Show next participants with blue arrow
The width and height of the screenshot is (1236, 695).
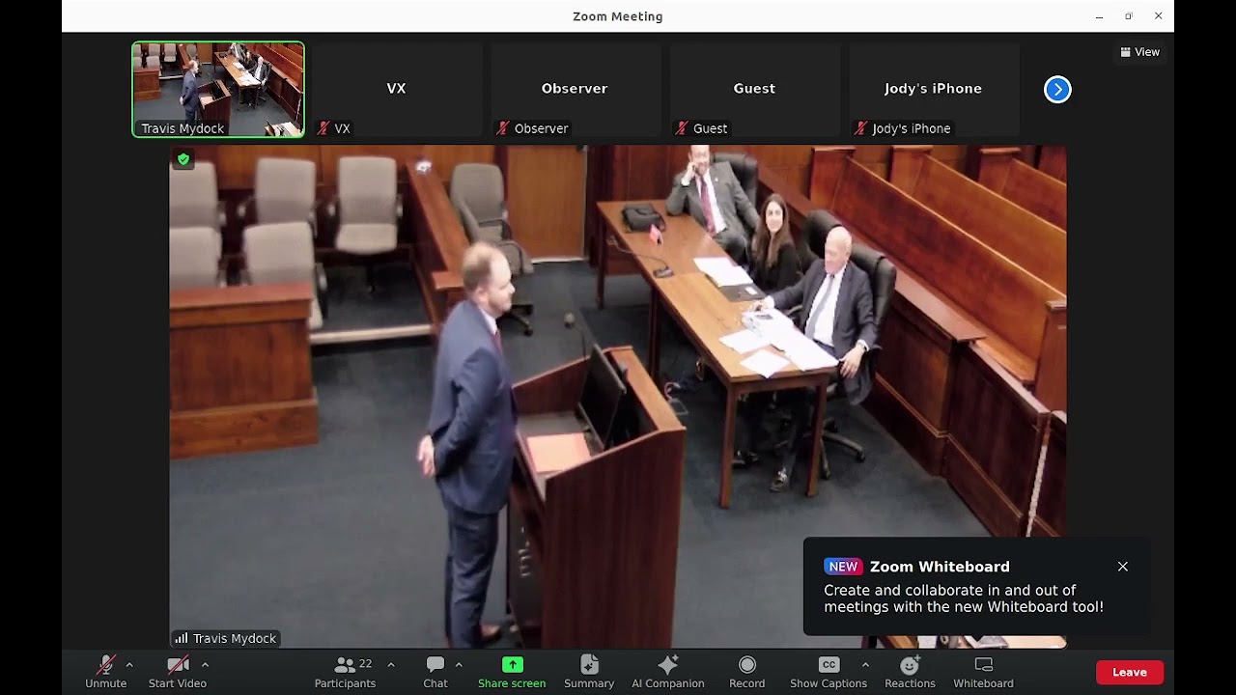1057,90
